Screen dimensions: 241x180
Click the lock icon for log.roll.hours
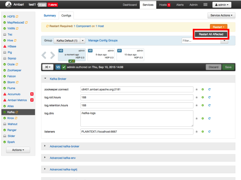coord(196,97)
